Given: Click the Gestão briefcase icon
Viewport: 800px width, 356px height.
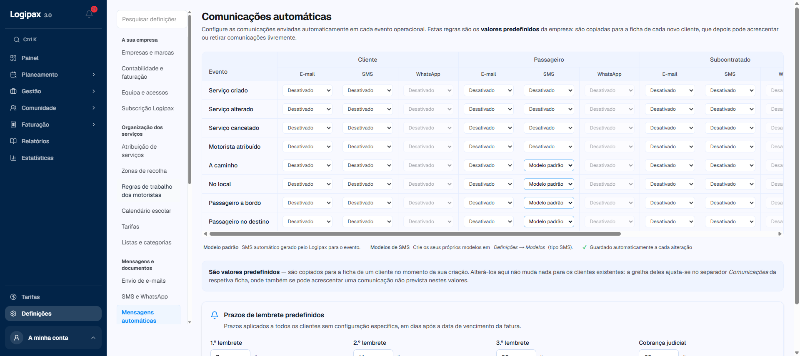Looking at the screenshot, I should 13,91.
